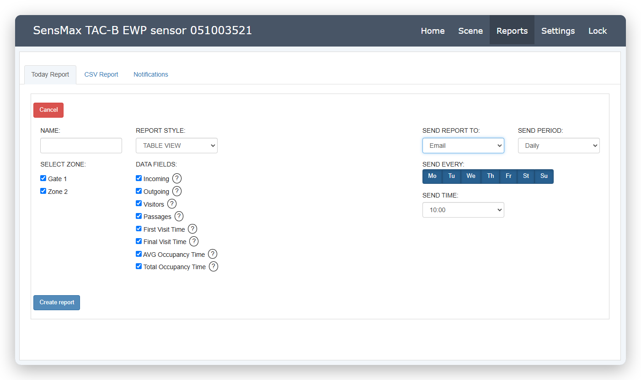Click question mark beside Passages
This screenshot has height=380, width=641.
coord(179,216)
